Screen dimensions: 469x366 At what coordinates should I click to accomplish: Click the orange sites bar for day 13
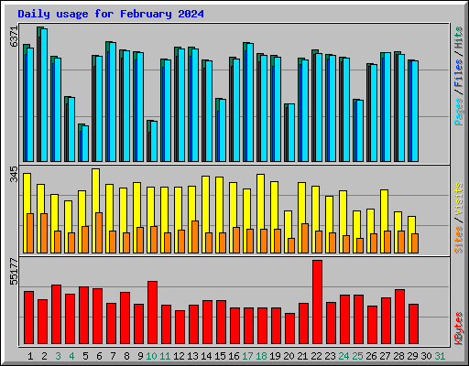coord(195,237)
